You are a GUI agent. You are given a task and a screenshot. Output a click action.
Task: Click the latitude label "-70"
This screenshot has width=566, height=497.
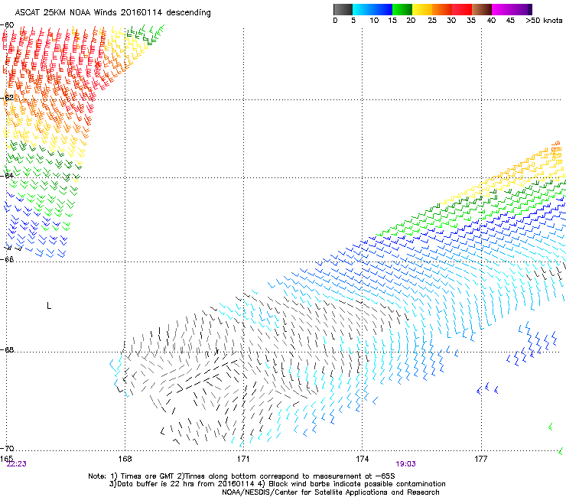(7, 448)
